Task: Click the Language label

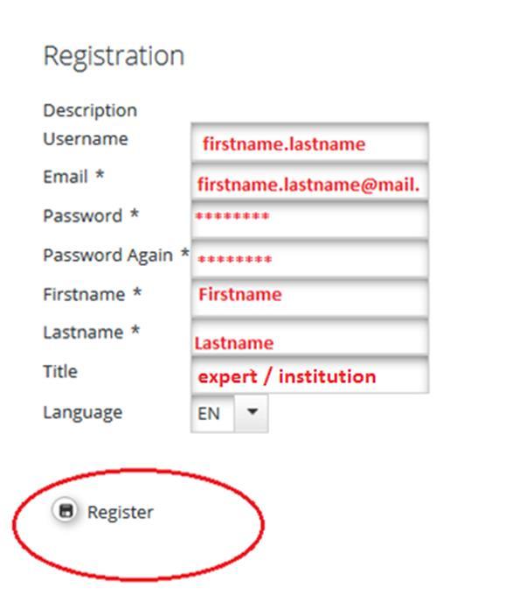Action: point(83,413)
